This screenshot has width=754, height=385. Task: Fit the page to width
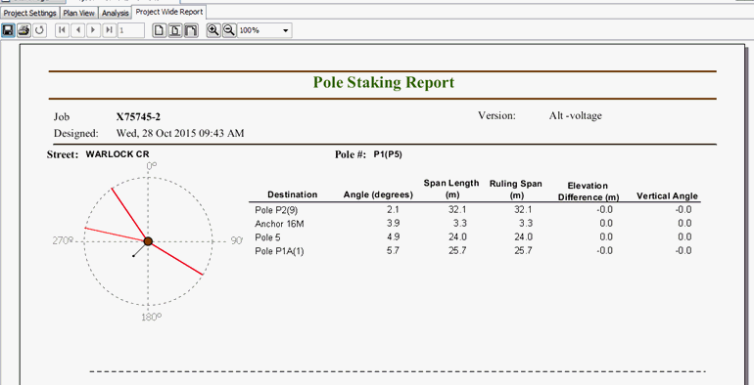click(191, 30)
